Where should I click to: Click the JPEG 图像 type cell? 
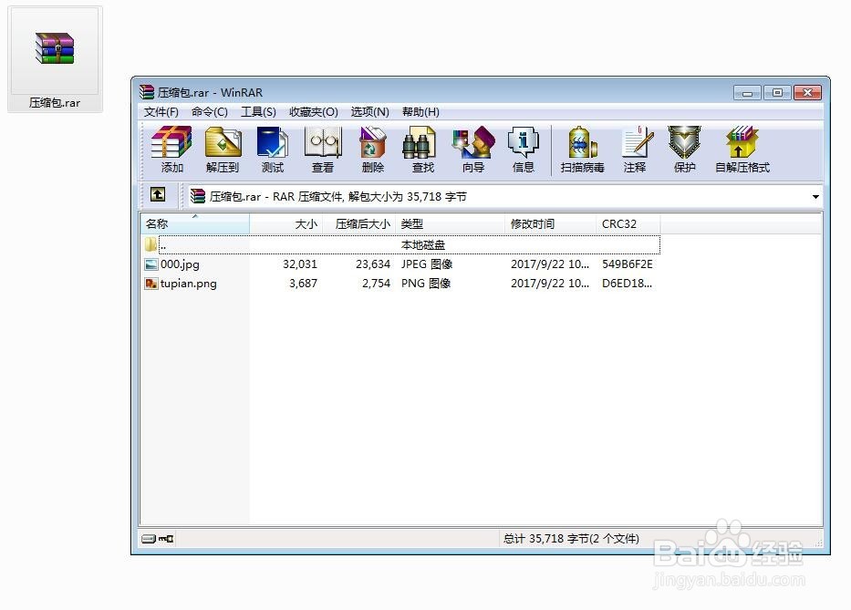click(x=427, y=264)
